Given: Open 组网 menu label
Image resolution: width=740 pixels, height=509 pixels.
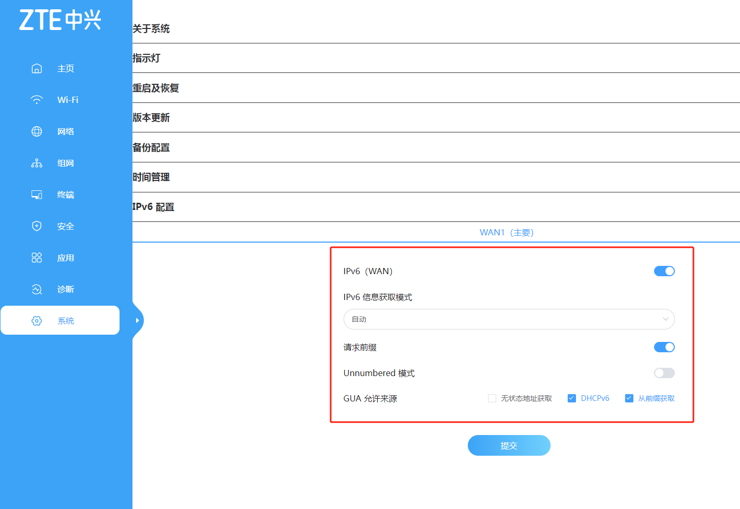Looking at the screenshot, I should [66, 163].
